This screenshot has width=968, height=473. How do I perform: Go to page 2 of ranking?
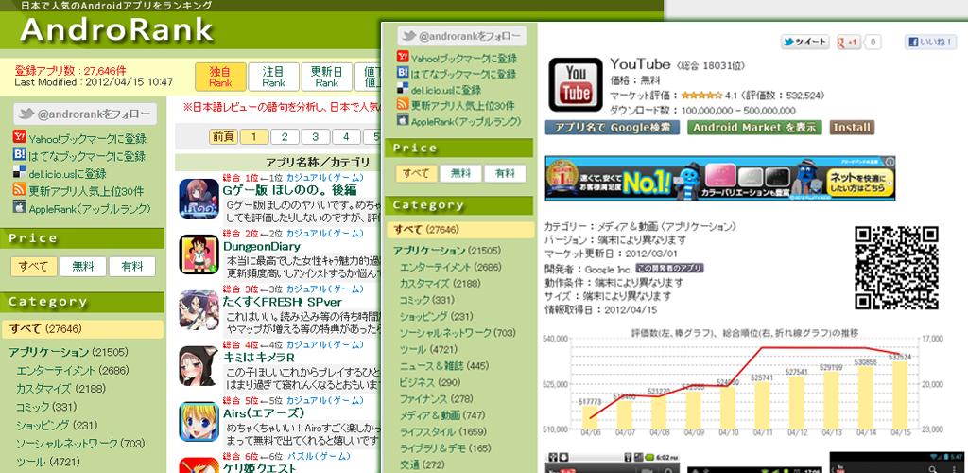point(285,136)
